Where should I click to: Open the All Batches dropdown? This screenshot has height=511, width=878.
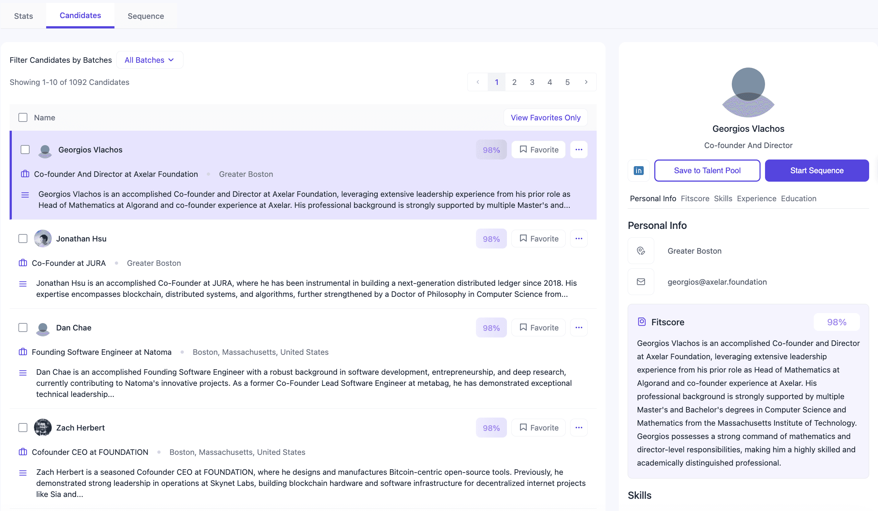pyautogui.click(x=150, y=60)
